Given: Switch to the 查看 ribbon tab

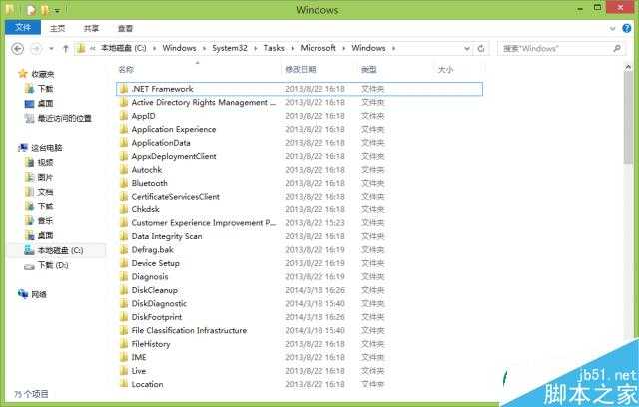Looking at the screenshot, I should (125, 28).
